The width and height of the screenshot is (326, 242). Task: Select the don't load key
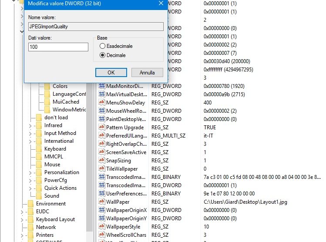point(56,118)
